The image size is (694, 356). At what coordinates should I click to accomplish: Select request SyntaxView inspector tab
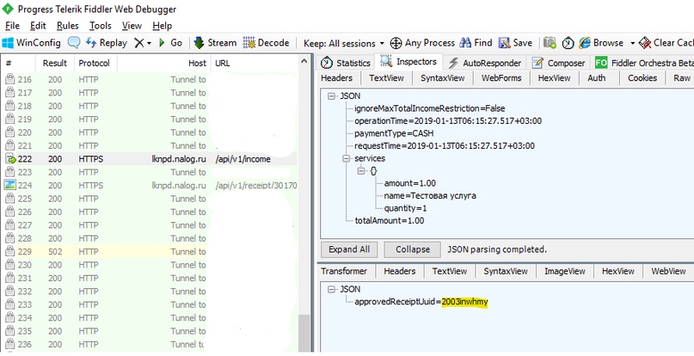pos(442,78)
